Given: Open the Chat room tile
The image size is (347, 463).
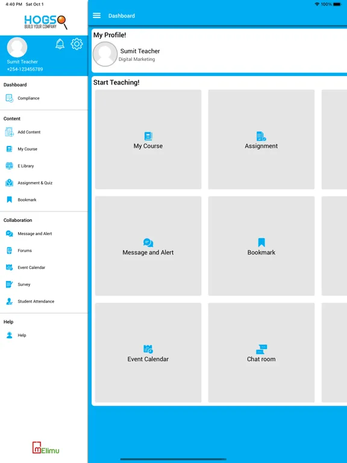Looking at the screenshot, I should pyautogui.click(x=261, y=353).
